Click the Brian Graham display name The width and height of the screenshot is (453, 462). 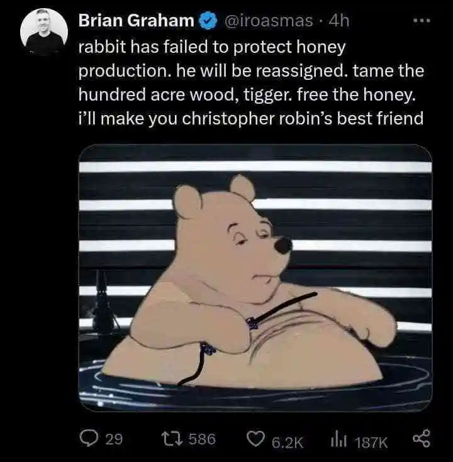(136, 21)
